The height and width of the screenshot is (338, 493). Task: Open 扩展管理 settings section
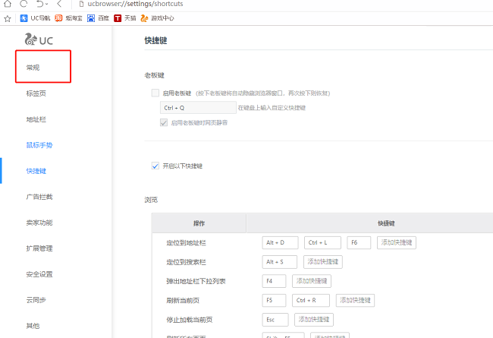tap(39, 248)
